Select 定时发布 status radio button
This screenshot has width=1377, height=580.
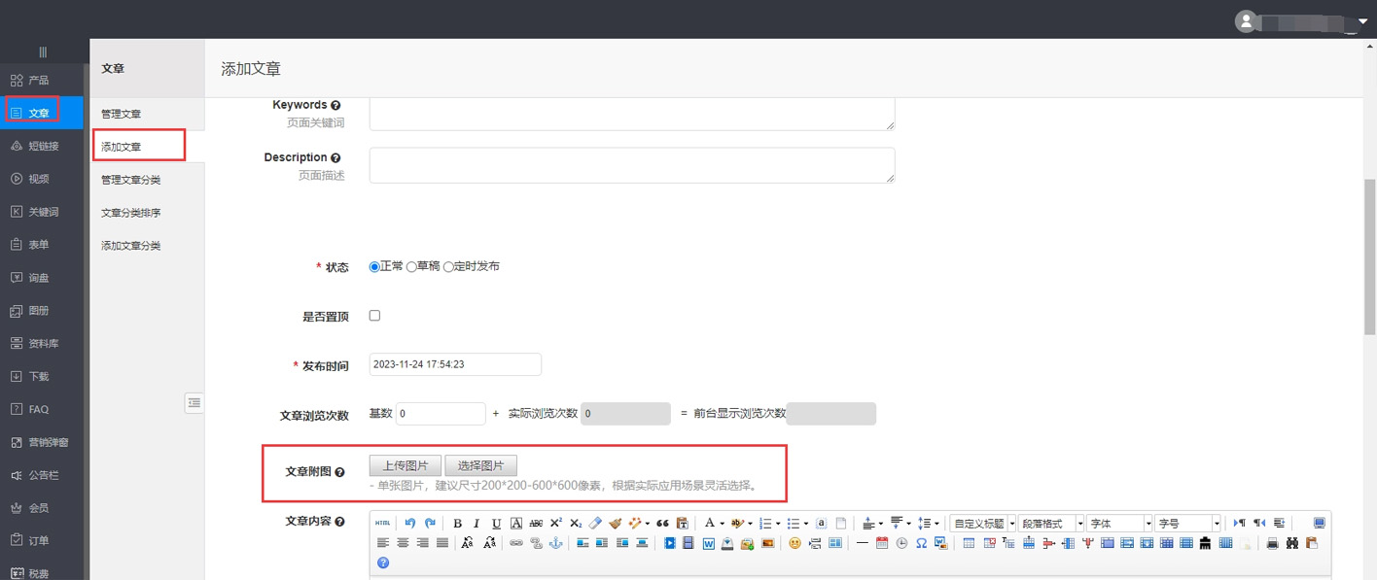click(448, 266)
